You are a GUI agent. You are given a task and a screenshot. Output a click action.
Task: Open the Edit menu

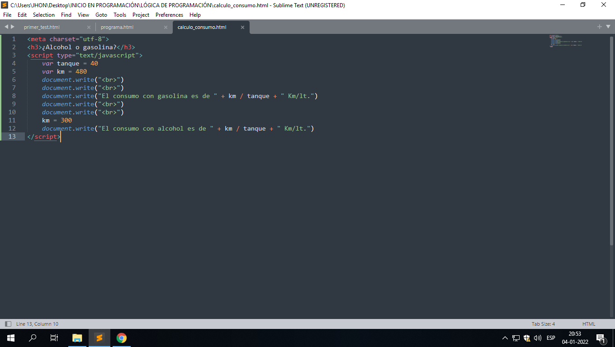pyautogui.click(x=22, y=15)
